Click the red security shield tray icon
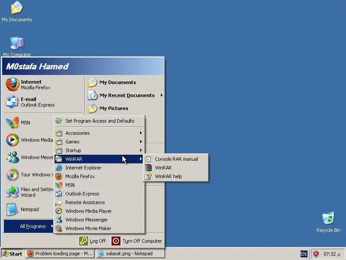Viewport: 346px width, 260px height. click(x=316, y=253)
